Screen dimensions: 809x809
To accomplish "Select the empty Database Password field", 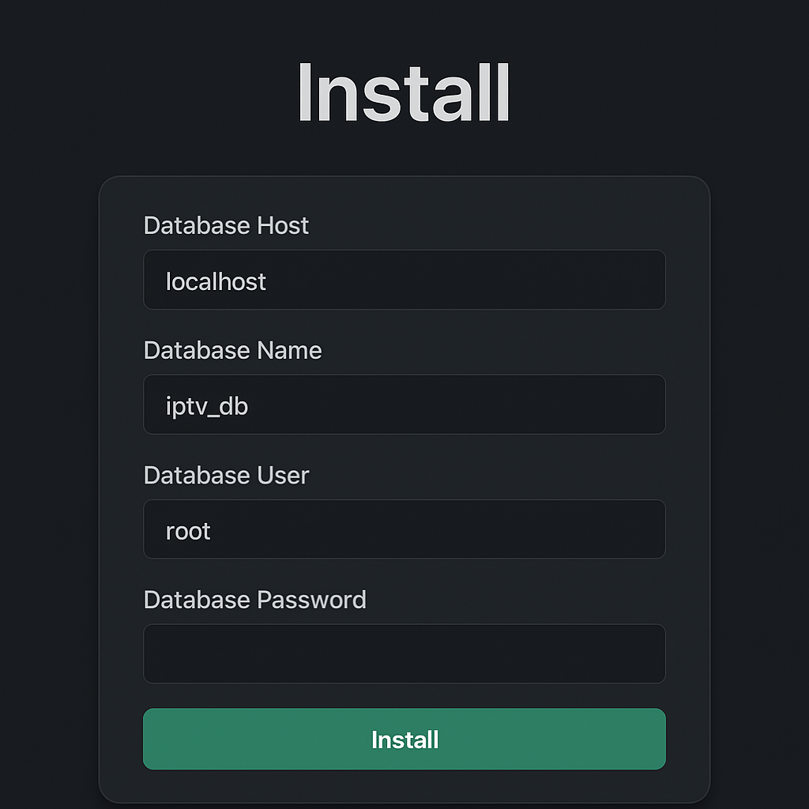I will tap(404, 653).
